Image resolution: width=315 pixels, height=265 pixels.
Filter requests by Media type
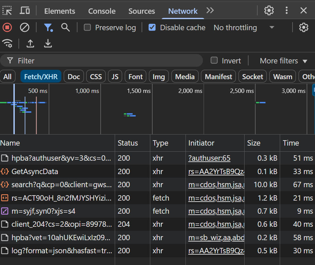(x=185, y=76)
